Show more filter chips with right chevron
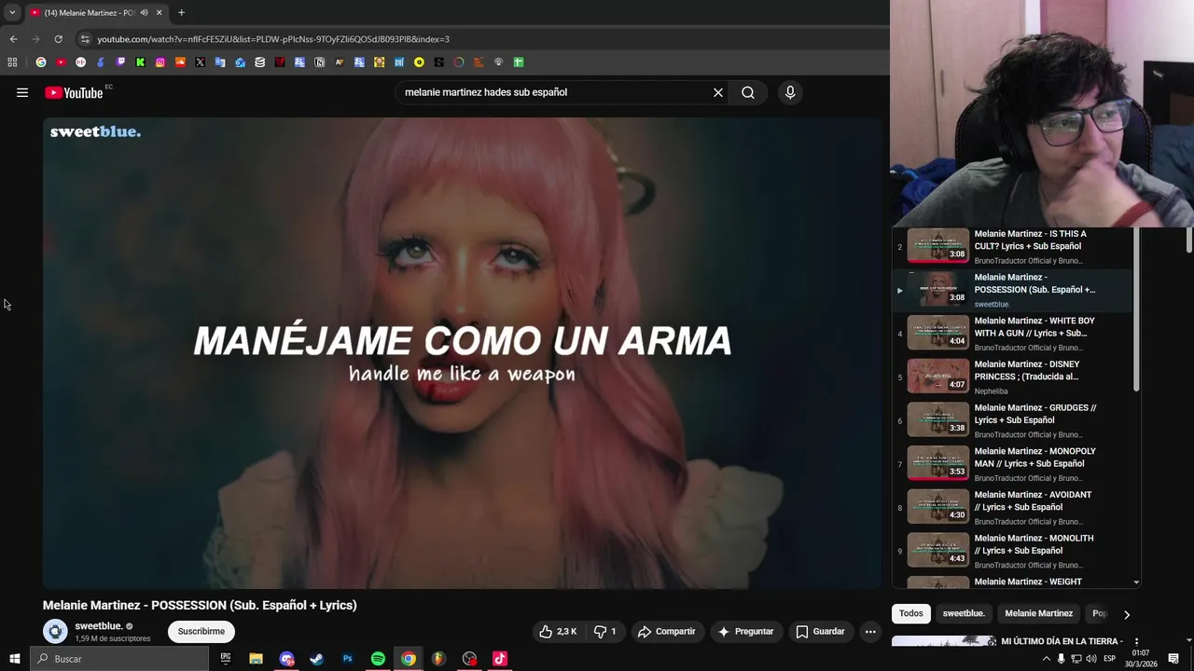This screenshot has width=1194, height=671. (1126, 614)
